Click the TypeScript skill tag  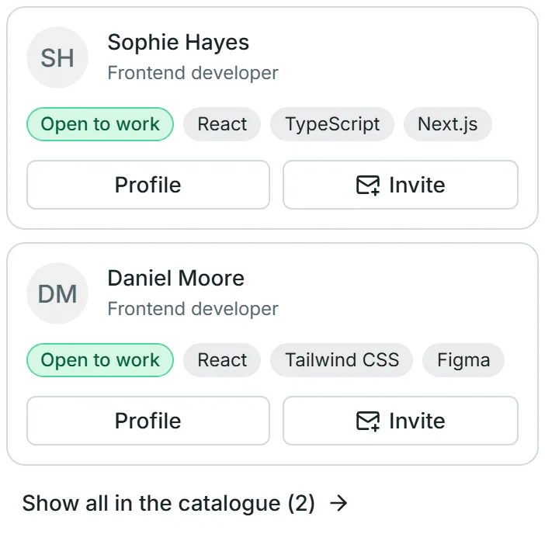coord(332,124)
